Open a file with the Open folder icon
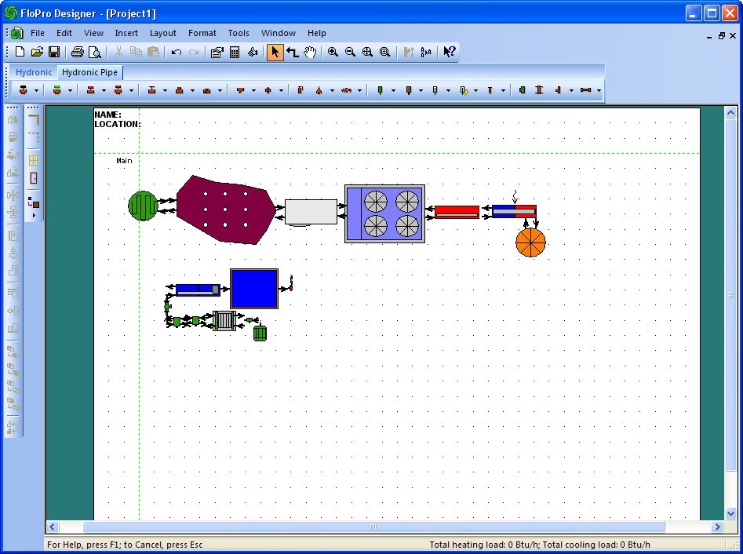The image size is (743, 554). 37,53
